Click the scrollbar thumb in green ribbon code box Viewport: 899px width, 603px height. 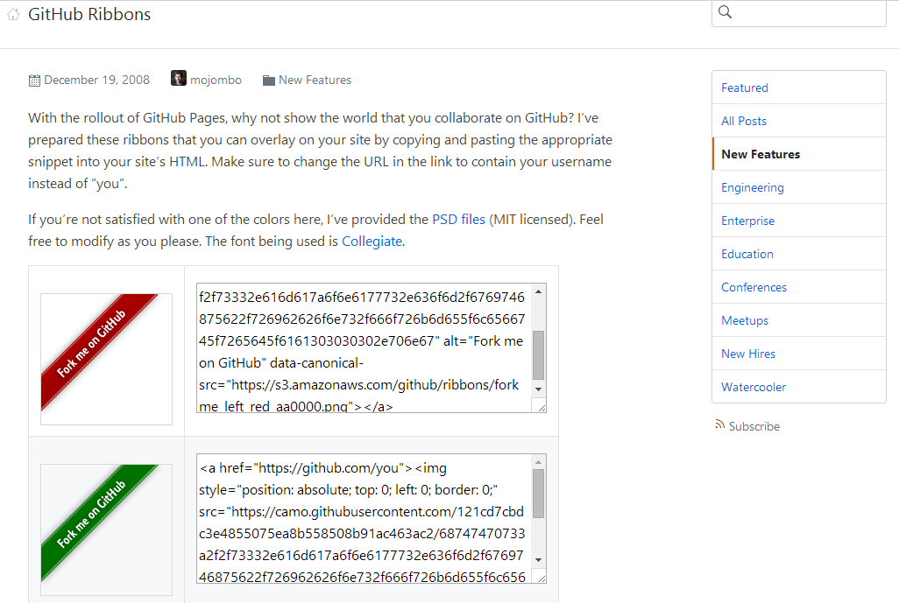(x=538, y=494)
